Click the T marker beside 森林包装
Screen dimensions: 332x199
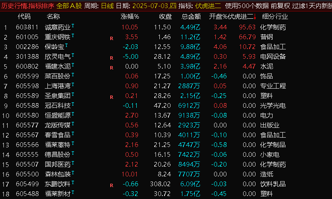pos(73,173)
